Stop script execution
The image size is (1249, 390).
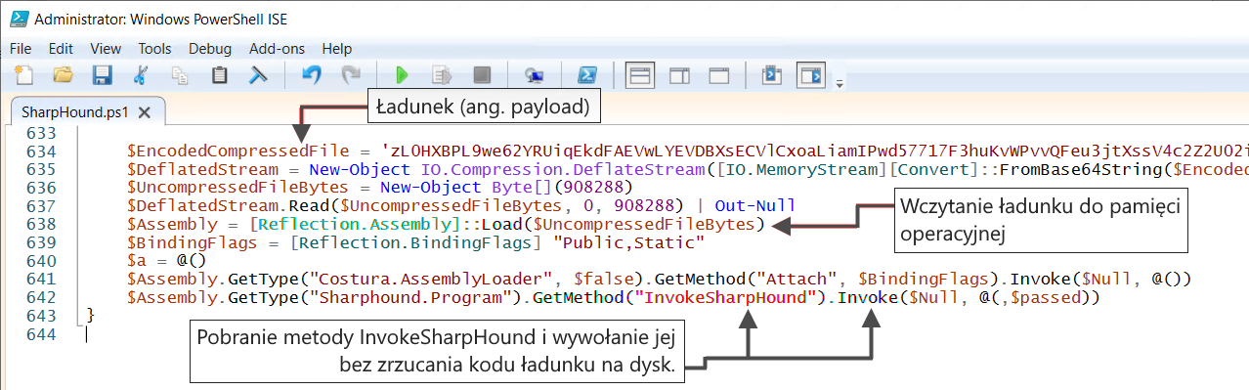click(481, 74)
